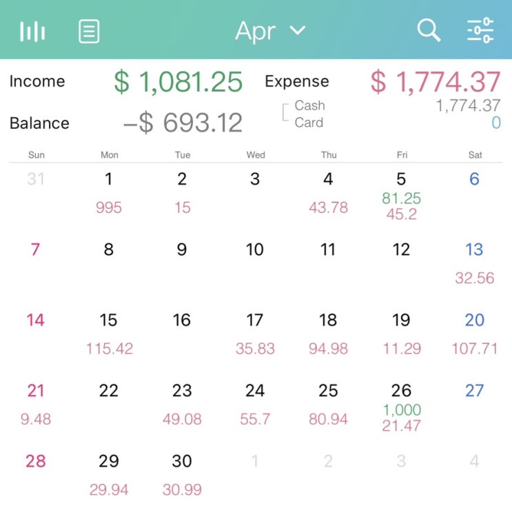Open the transaction list icon
Image resolution: width=512 pixels, height=510 pixels.
[x=89, y=31]
